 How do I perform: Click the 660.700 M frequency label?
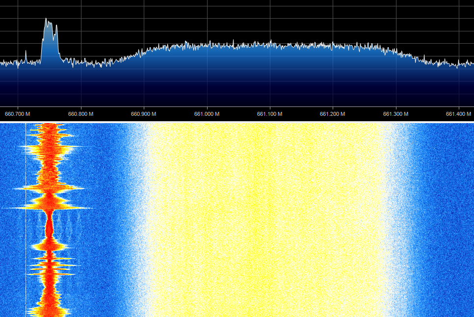[18, 114]
